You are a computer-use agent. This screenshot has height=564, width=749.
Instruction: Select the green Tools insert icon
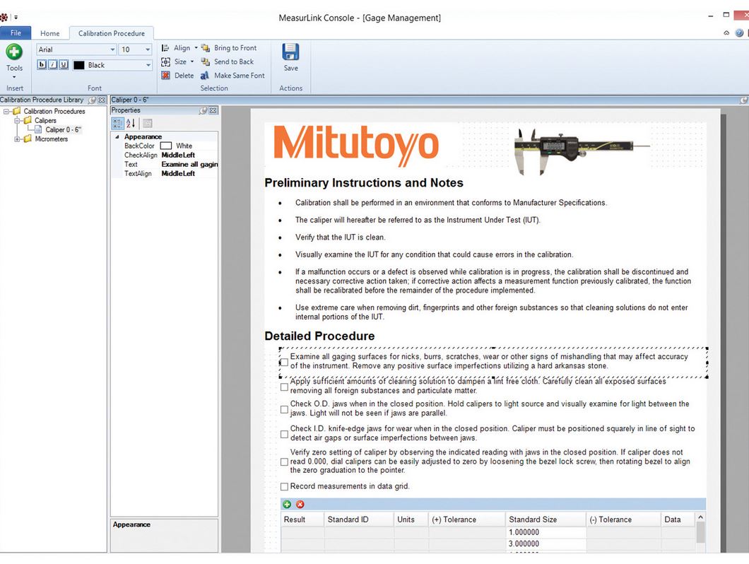(x=15, y=51)
